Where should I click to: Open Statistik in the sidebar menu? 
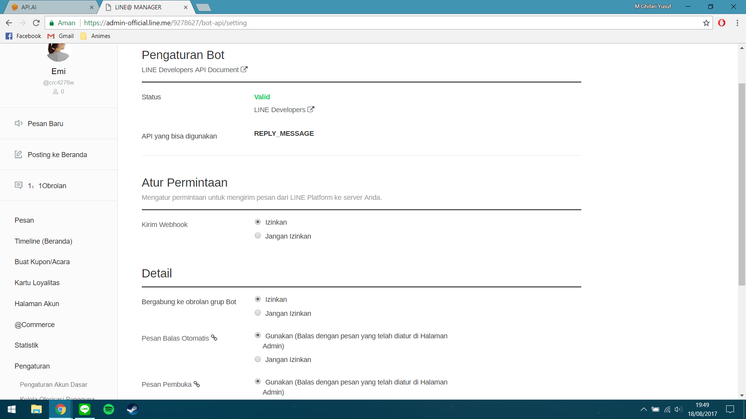click(x=26, y=345)
